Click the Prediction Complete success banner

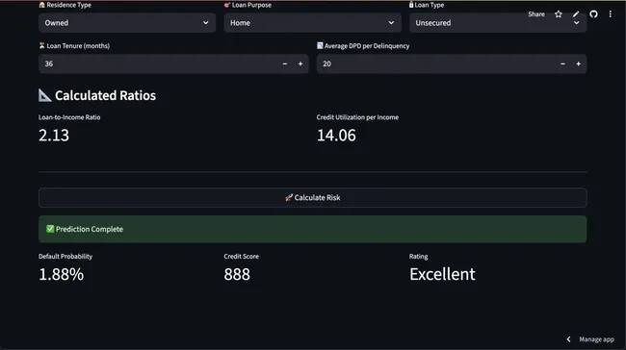[x=313, y=229]
